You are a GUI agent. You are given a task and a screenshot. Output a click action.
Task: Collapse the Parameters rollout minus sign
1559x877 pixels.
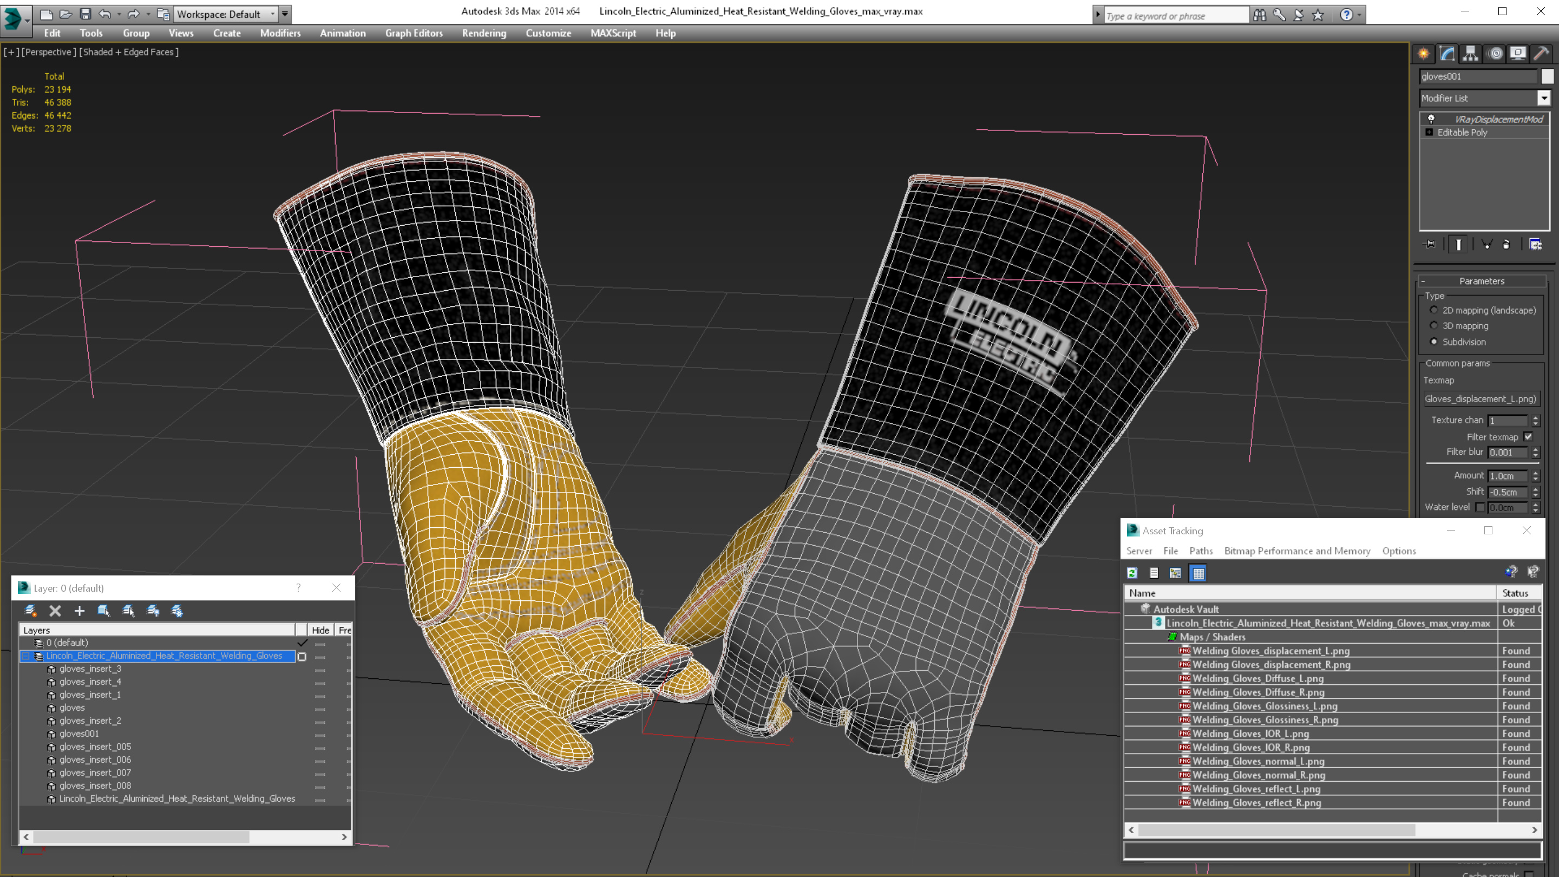[x=1424, y=282]
